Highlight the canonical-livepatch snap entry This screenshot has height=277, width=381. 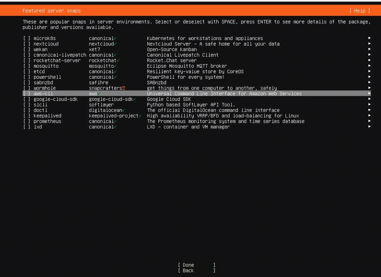[60, 55]
